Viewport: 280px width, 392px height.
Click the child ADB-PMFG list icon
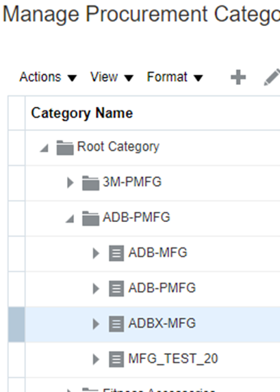pyautogui.click(x=116, y=289)
